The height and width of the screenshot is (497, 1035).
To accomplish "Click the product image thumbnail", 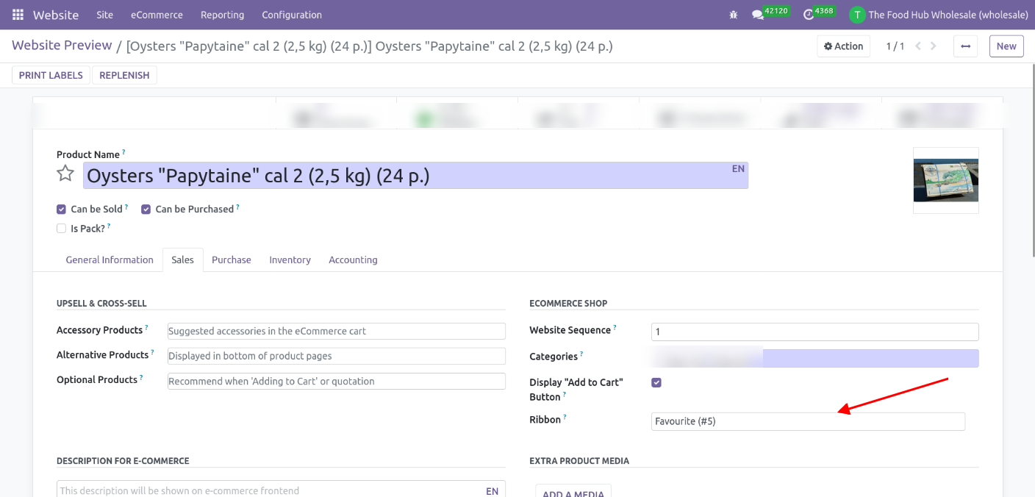I will [945, 180].
